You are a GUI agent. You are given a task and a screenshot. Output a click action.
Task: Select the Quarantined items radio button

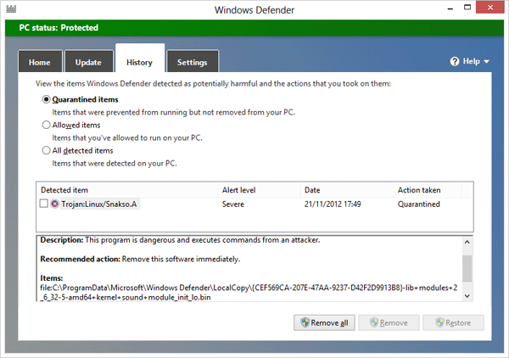tap(46, 99)
